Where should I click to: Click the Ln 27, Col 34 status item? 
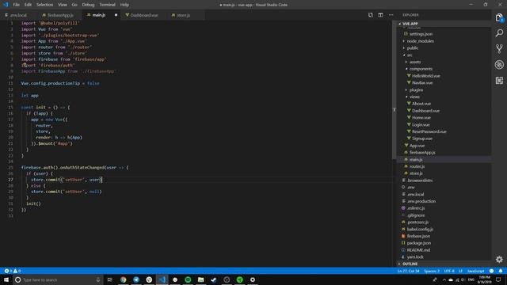tap(409, 271)
